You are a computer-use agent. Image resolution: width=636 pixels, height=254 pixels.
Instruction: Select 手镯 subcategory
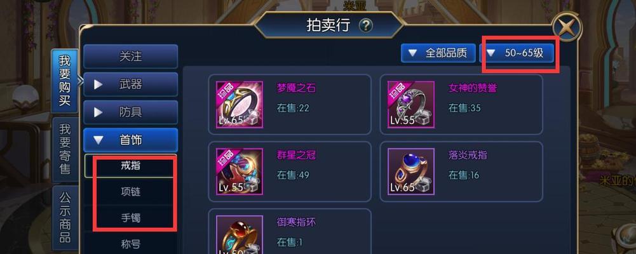tap(131, 218)
